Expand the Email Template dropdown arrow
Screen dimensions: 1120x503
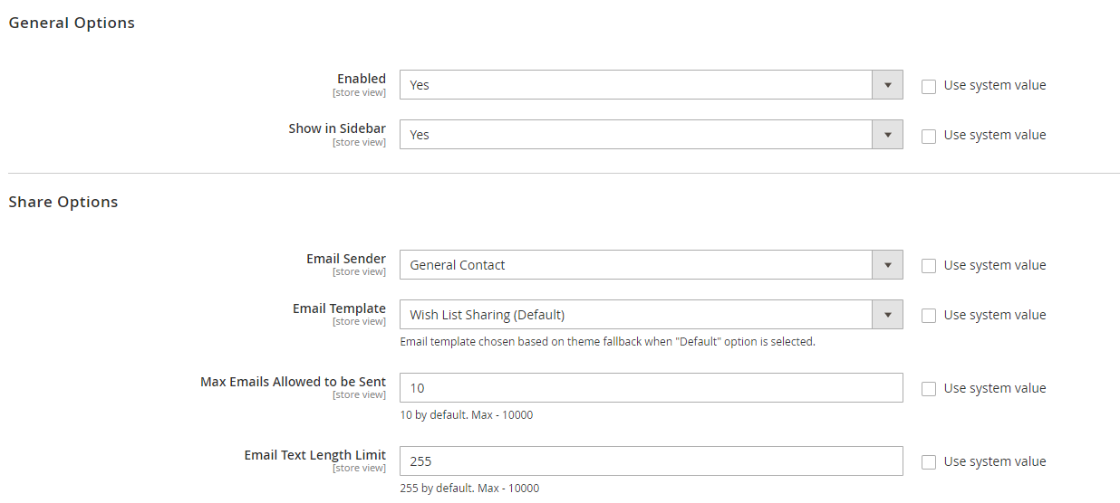887,315
